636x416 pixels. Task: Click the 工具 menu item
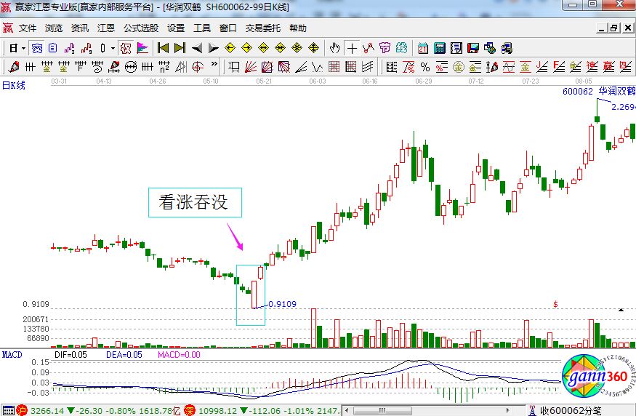click(201, 28)
